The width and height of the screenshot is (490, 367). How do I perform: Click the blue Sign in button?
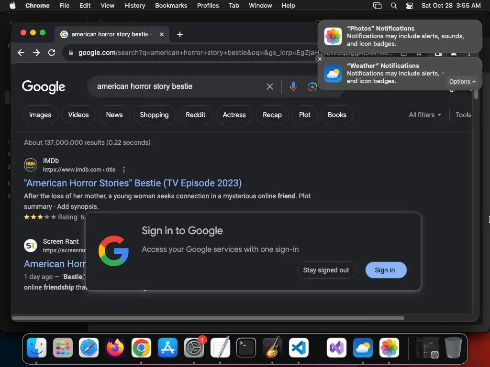[386, 270]
